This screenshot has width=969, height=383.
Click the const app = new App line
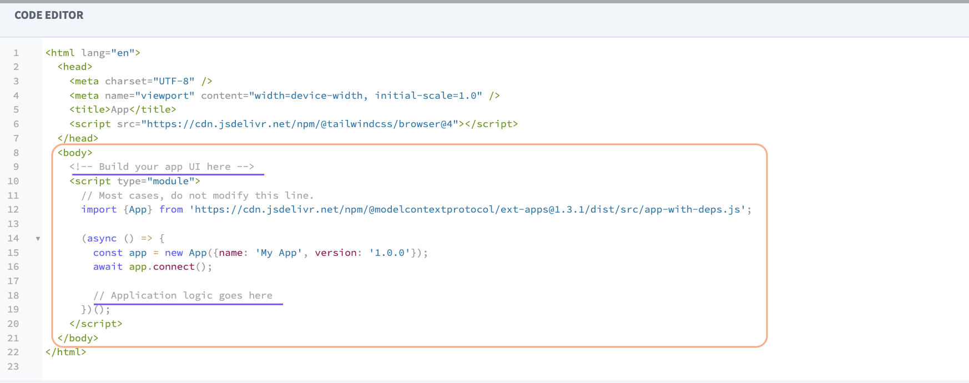(260, 253)
